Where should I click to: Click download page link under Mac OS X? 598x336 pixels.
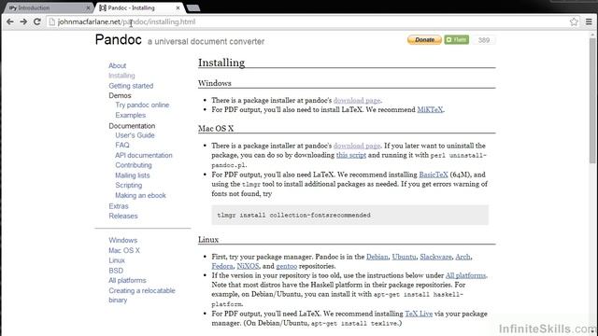click(x=357, y=146)
